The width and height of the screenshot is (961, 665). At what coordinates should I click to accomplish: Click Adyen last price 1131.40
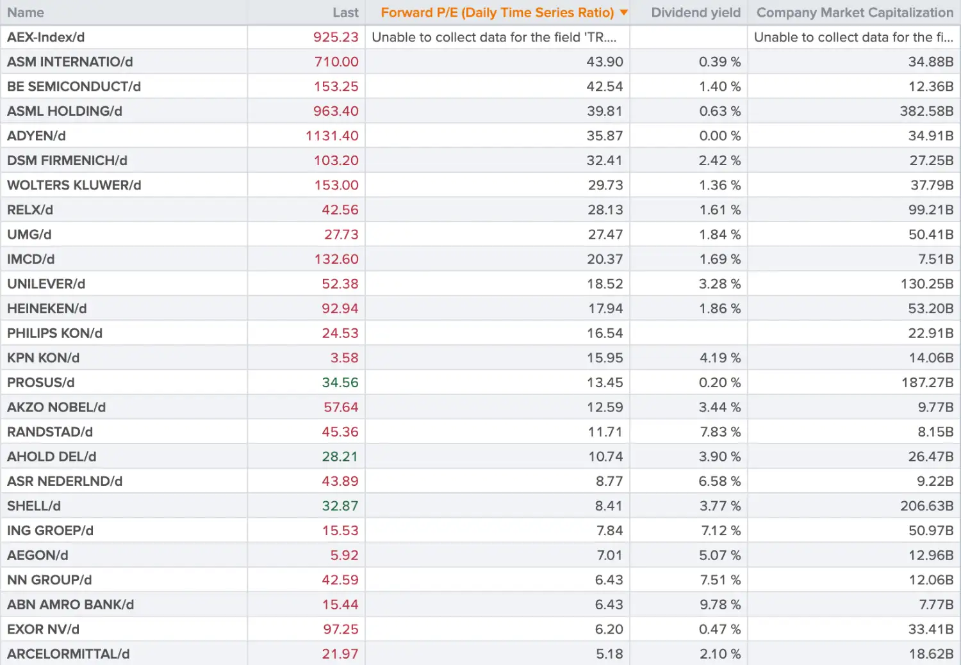tap(332, 136)
